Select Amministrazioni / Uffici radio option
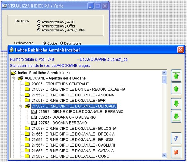This screenshot has height=162, width=187. (39, 26)
